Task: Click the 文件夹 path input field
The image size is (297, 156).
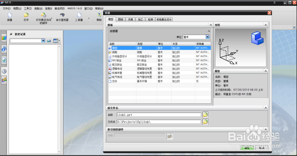Action: click(159, 122)
